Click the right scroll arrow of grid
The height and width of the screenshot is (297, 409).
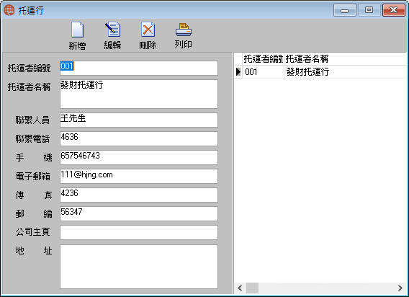tap(400, 288)
